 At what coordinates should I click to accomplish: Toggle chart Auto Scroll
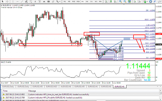coord(135,2)
